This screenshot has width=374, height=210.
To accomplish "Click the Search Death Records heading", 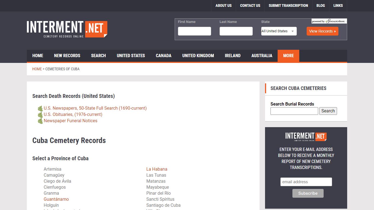I will pos(73,96).
